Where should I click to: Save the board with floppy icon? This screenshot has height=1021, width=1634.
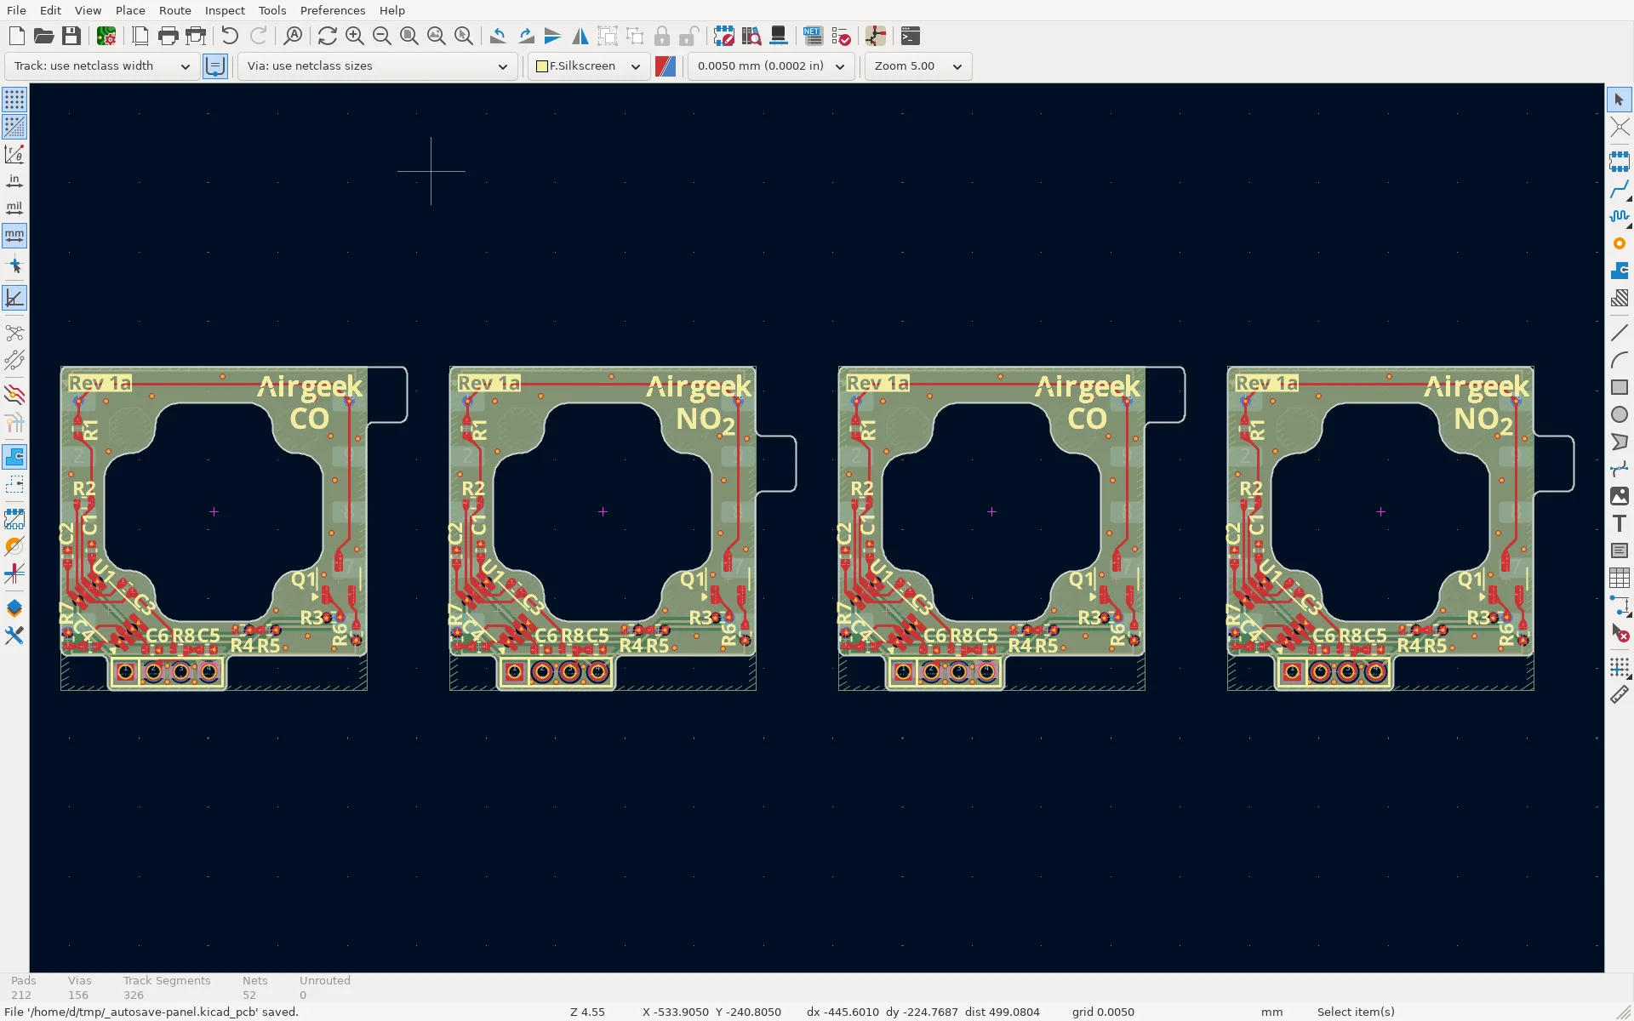(71, 36)
